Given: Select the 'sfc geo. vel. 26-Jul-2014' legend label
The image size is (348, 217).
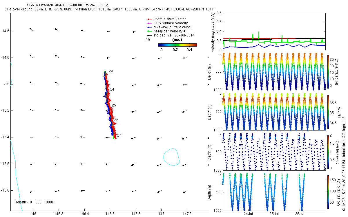Looking at the screenshot, I should [x=174, y=35].
